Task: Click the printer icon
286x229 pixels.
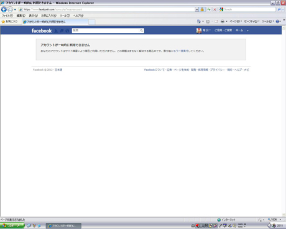Action: pyautogui.click(x=223, y=21)
